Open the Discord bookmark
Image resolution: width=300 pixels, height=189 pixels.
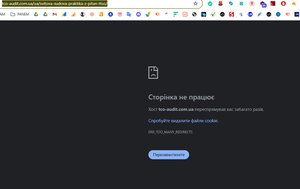coord(139,14)
